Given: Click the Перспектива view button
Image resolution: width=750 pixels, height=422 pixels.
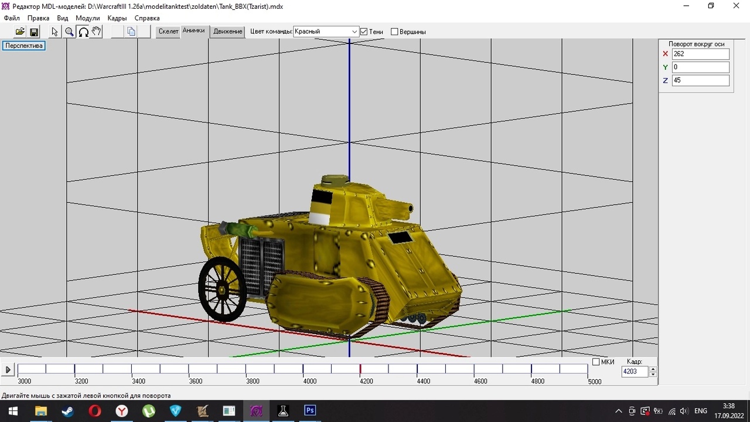Looking at the screenshot, I should (24, 46).
